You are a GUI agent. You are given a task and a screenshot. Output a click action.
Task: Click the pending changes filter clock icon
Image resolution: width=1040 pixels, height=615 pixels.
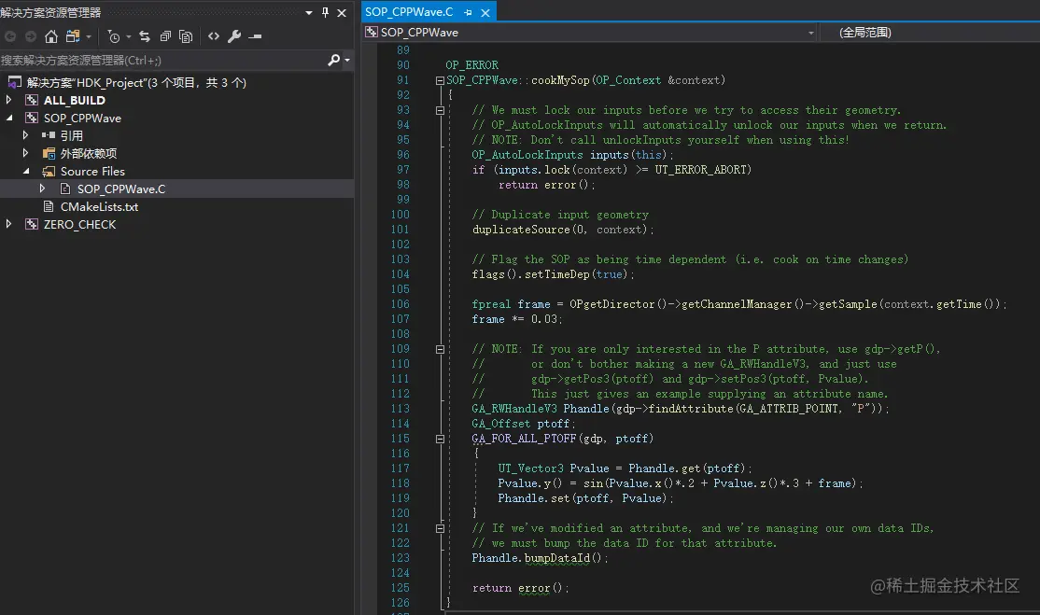pyautogui.click(x=114, y=37)
